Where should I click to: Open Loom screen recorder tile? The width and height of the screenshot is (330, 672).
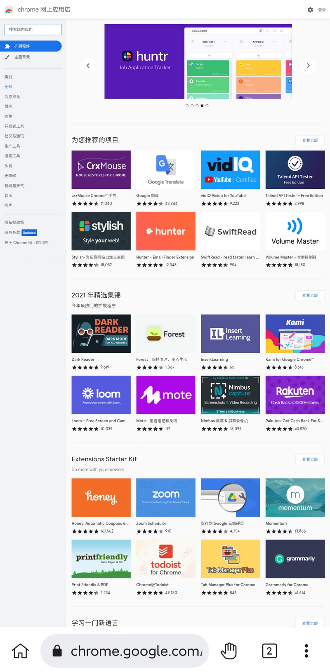point(101,404)
